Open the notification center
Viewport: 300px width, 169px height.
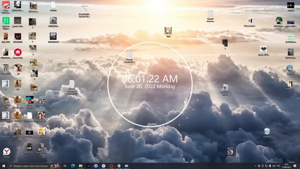pos(295,166)
